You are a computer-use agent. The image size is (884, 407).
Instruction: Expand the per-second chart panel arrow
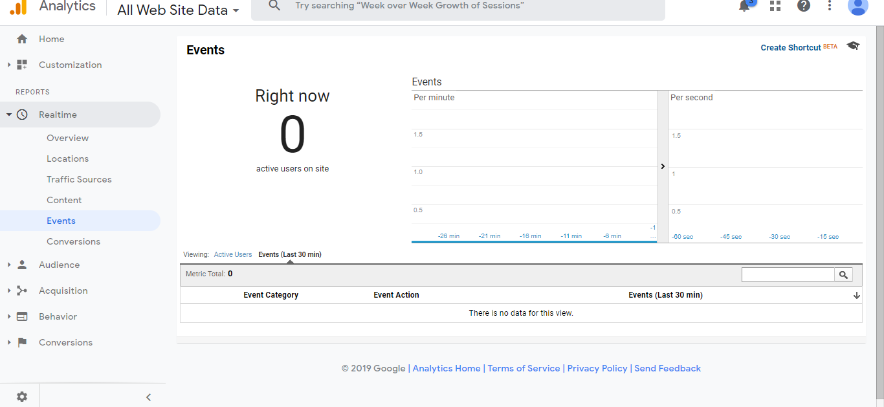click(x=663, y=166)
